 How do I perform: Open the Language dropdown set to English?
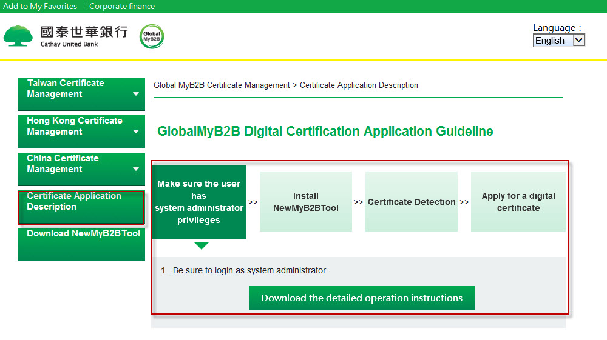(558, 40)
